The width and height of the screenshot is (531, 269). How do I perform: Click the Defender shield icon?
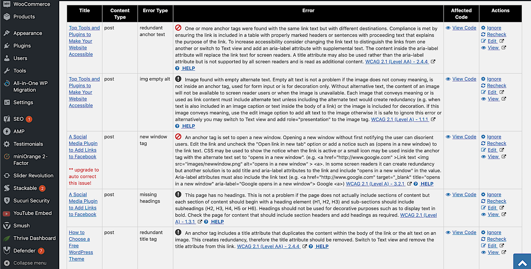(x=7, y=251)
